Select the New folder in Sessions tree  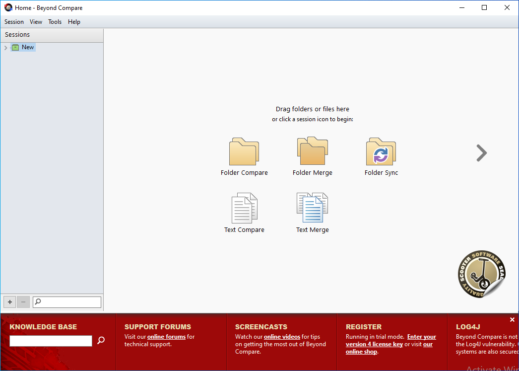click(x=28, y=48)
